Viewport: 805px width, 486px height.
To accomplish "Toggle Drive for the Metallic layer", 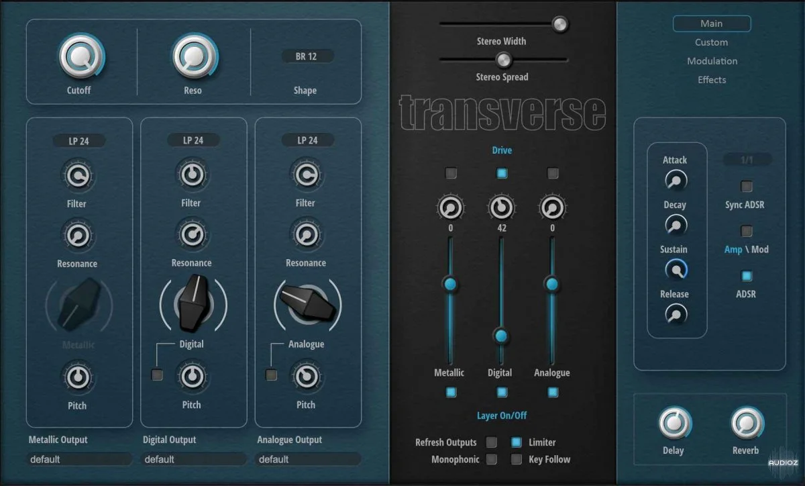I will coord(451,173).
